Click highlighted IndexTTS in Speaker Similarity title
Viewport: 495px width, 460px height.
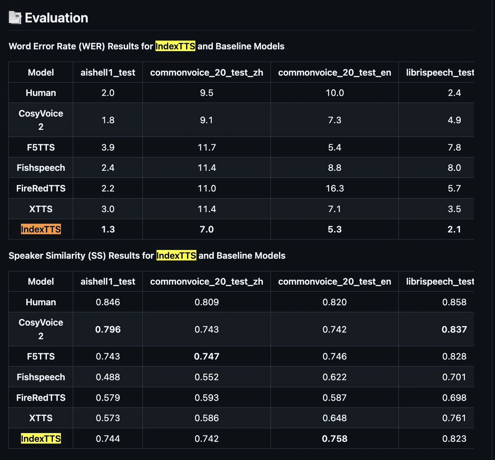pos(176,255)
